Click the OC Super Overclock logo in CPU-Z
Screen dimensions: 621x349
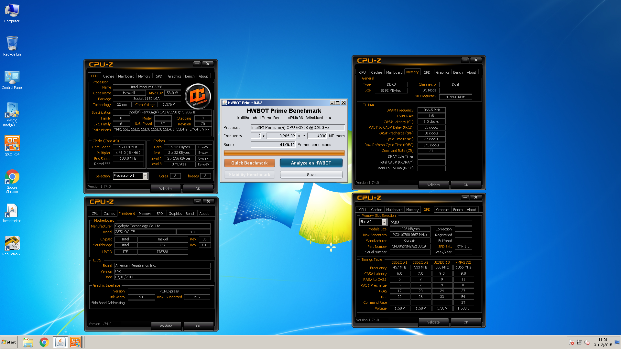(198, 96)
